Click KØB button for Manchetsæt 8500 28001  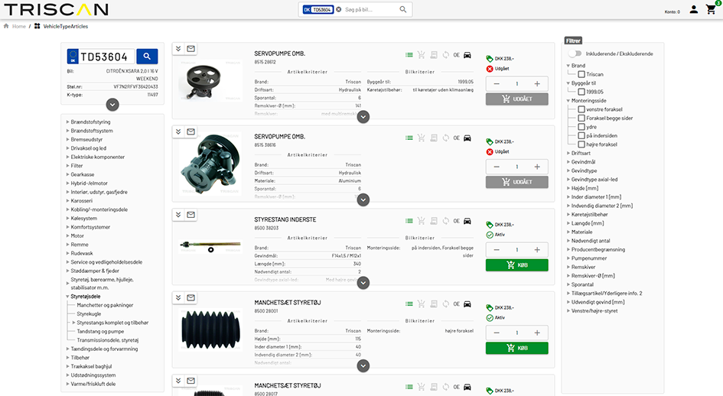pyautogui.click(x=517, y=348)
